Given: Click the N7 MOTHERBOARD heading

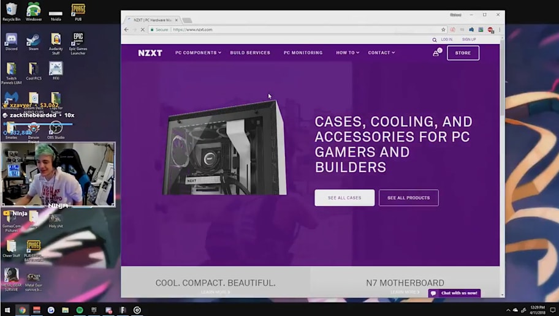Looking at the screenshot, I should click(x=405, y=283).
